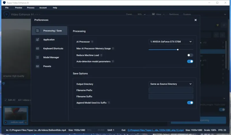Click the Filename Prefix input field
The image size is (231, 135).
[171, 90]
